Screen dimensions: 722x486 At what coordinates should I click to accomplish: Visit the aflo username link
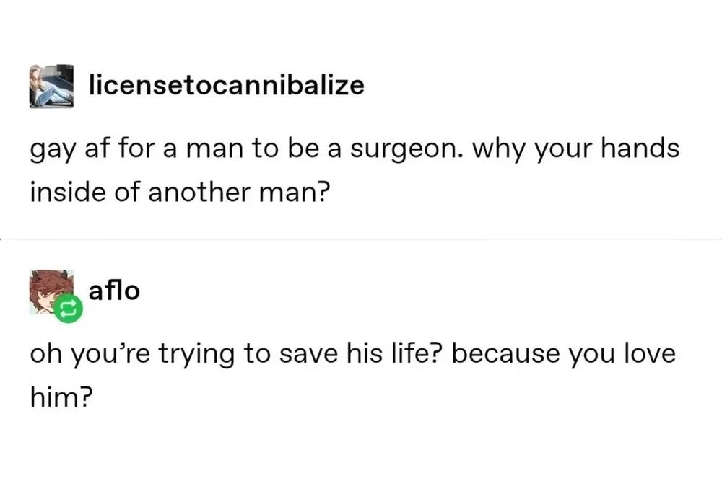[x=114, y=291]
